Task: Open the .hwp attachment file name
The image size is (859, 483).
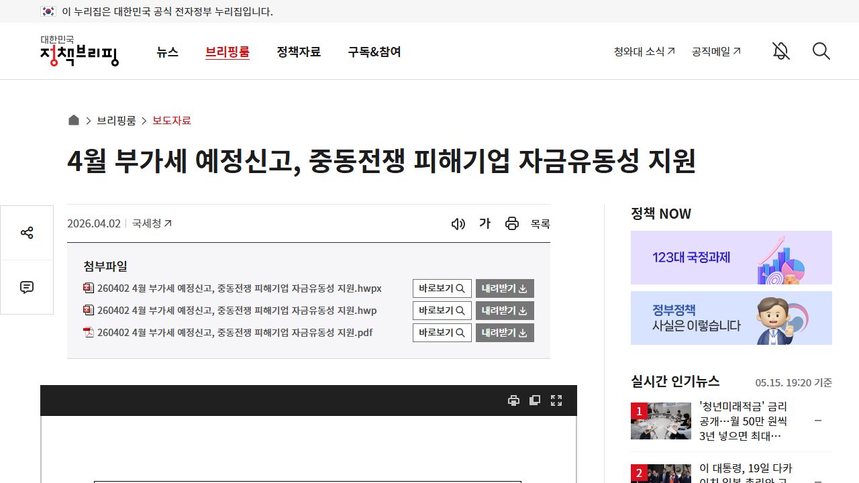Action: [x=237, y=311]
